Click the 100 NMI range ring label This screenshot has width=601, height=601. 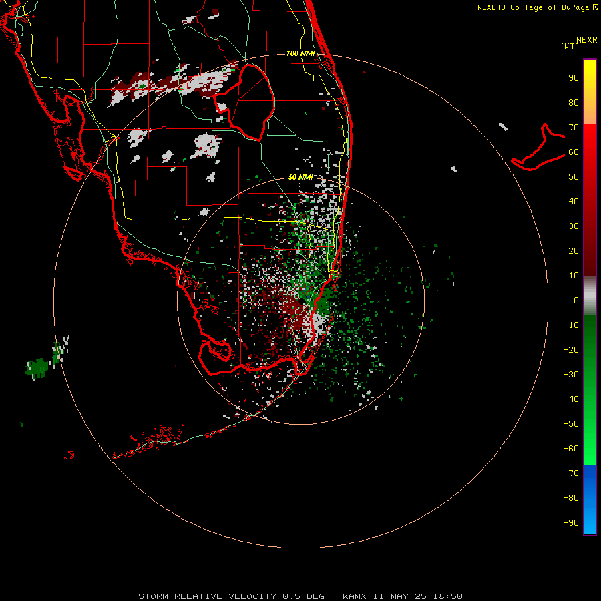(x=300, y=53)
